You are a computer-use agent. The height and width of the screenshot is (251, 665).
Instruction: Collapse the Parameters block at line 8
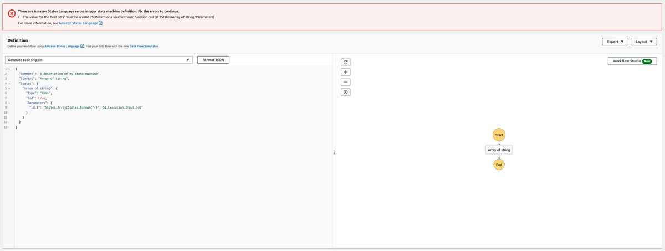click(11, 103)
